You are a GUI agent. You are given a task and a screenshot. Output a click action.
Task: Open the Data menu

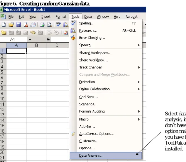(x=88, y=17)
